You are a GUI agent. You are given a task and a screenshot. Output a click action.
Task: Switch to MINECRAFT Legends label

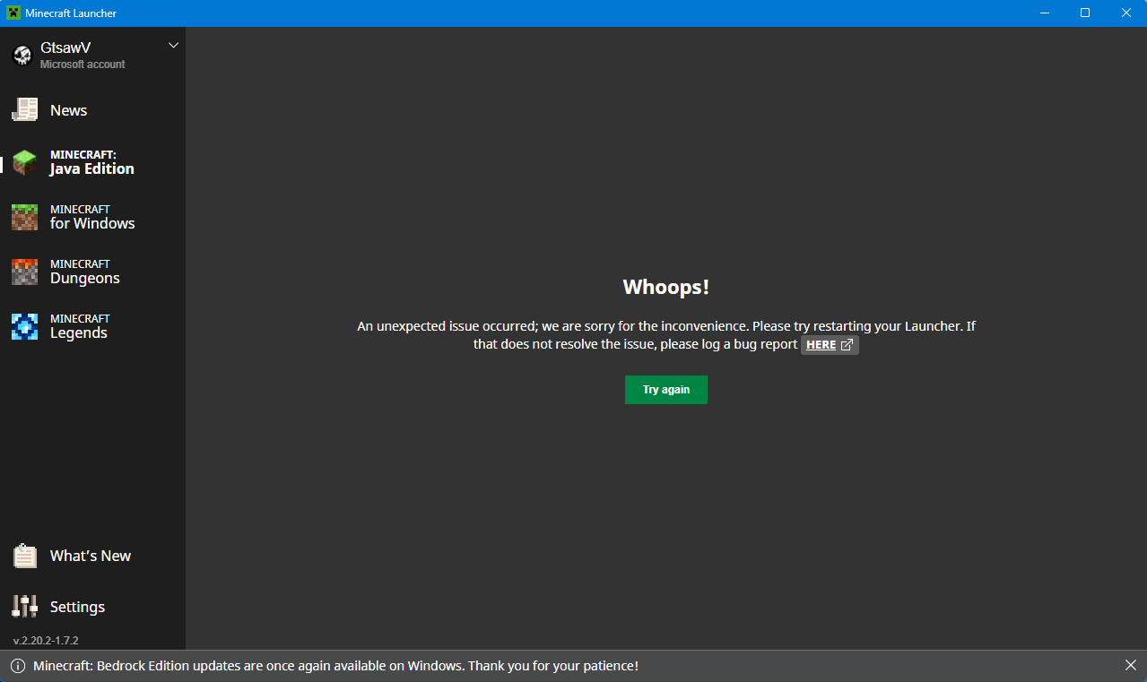pyautogui.click(x=79, y=326)
